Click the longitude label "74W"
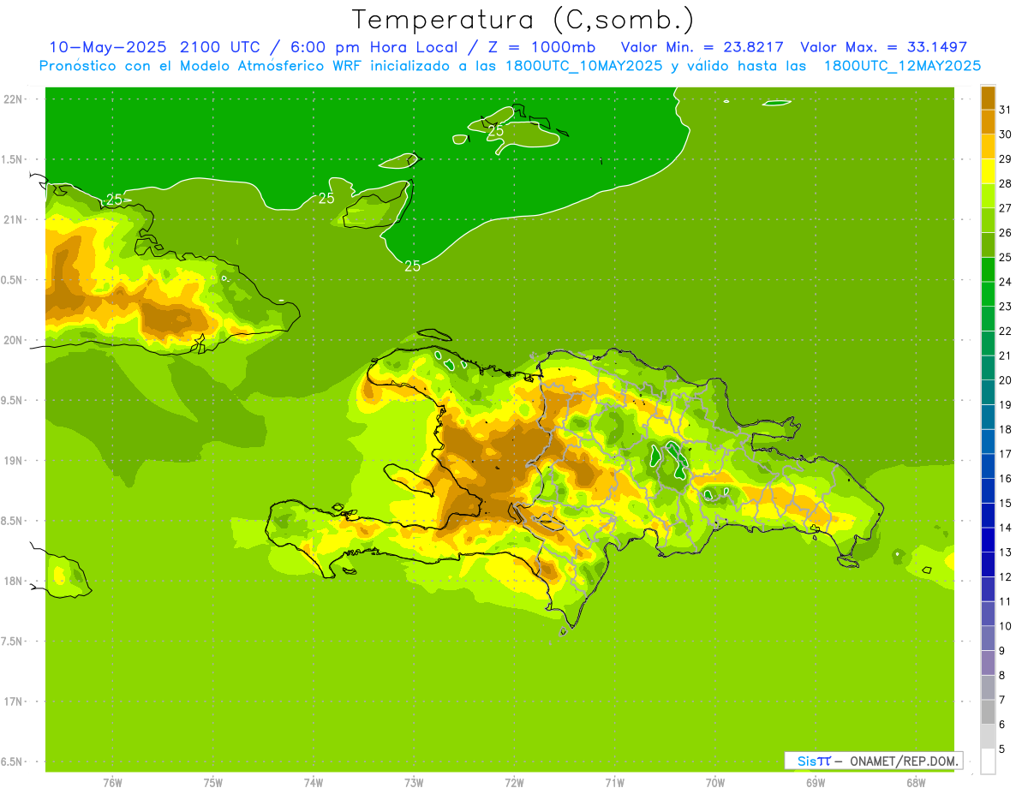 [x=313, y=782]
